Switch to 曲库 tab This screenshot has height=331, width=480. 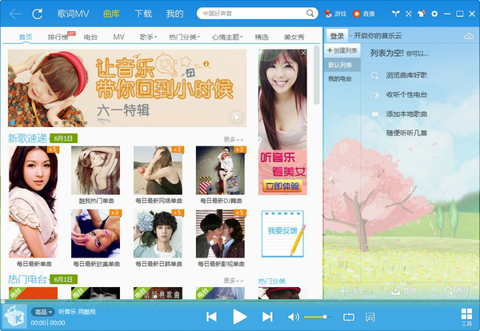click(111, 14)
